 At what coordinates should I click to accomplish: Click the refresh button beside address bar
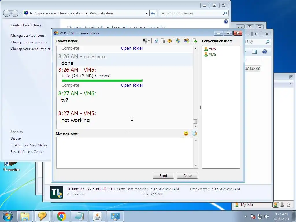153,13
